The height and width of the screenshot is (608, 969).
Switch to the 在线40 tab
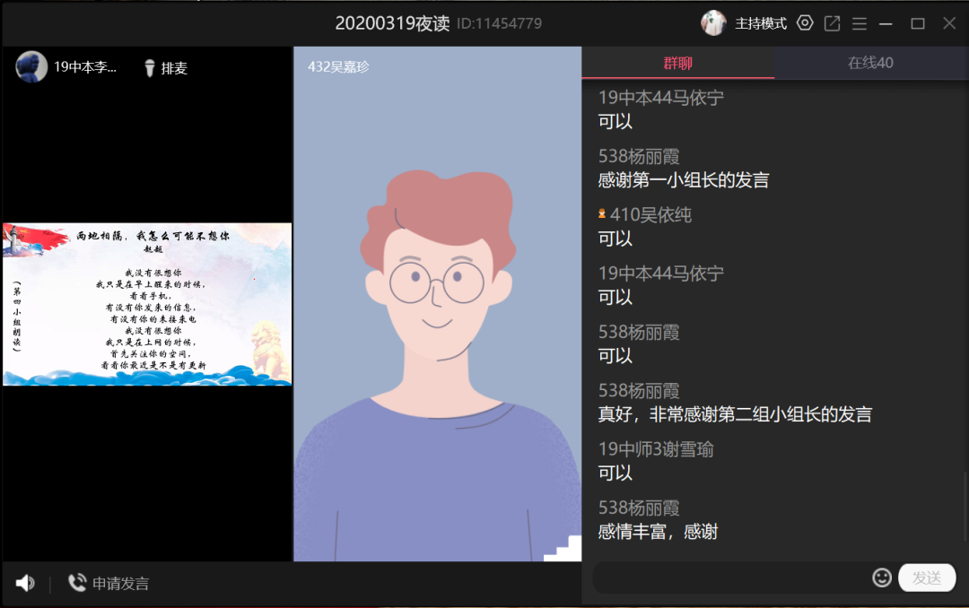[870, 63]
